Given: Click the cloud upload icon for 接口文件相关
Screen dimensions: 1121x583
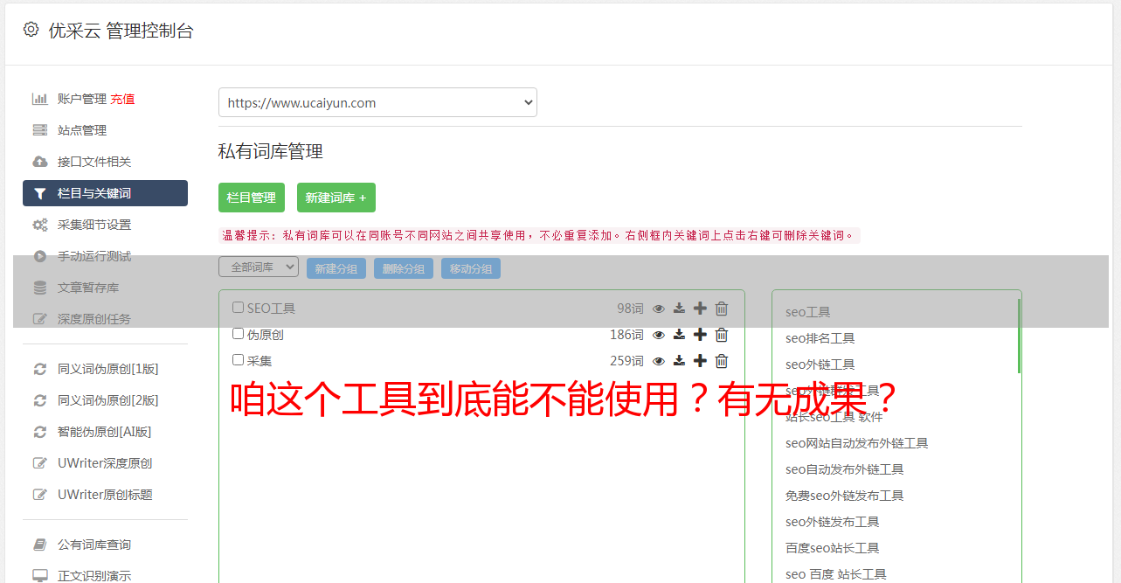Looking at the screenshot, I should (40, 162).
